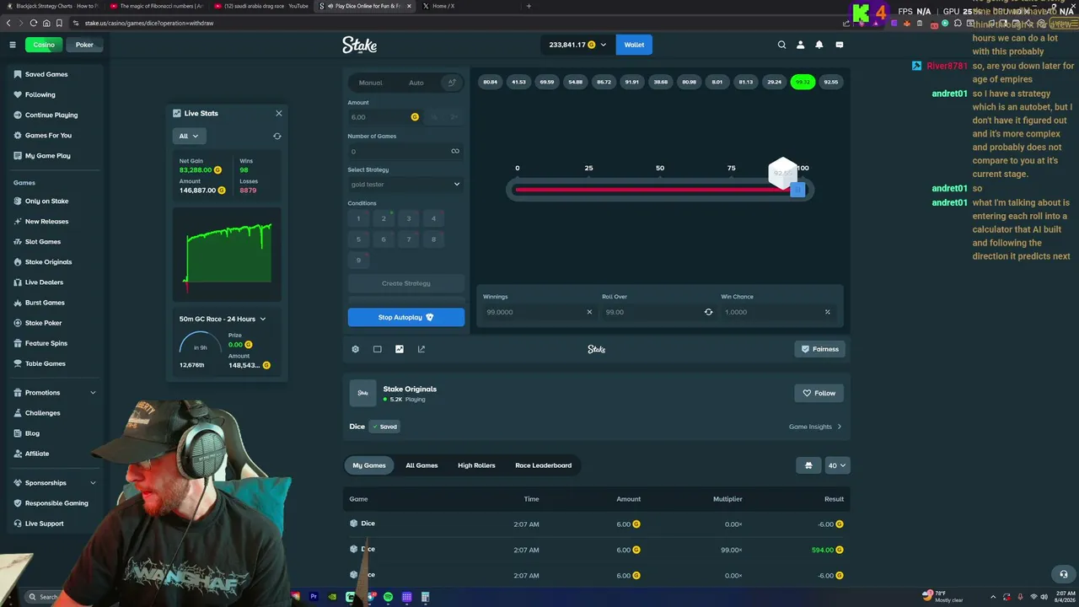The image size is (1079, 607).
Task: Pop out the game window icon
Action: click(421, 349)
